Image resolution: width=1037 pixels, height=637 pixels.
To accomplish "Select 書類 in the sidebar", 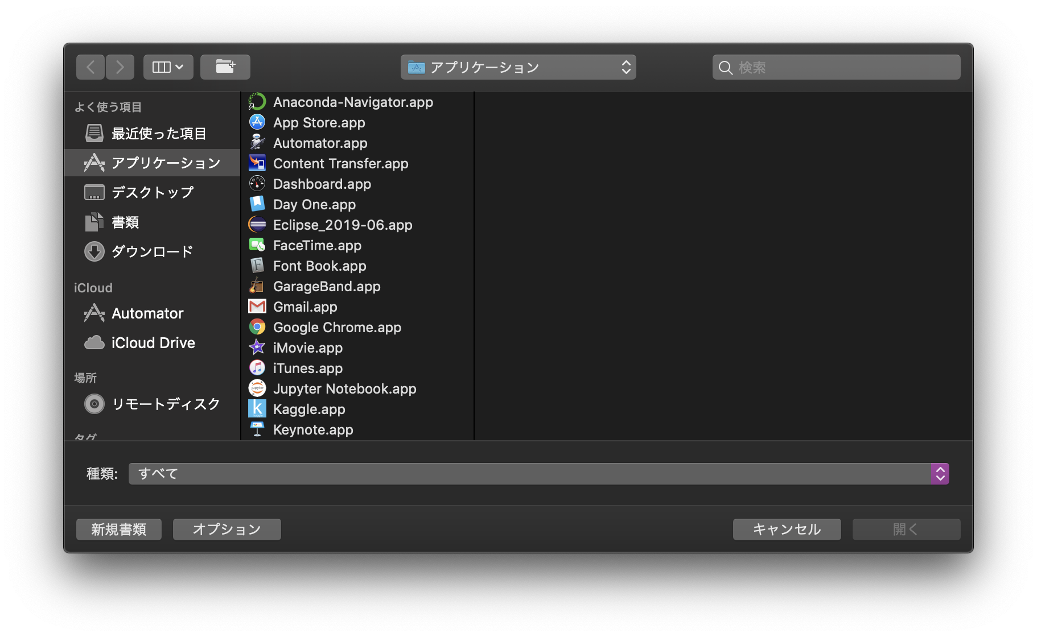I will pyautogui.click(x=153, y=222).
